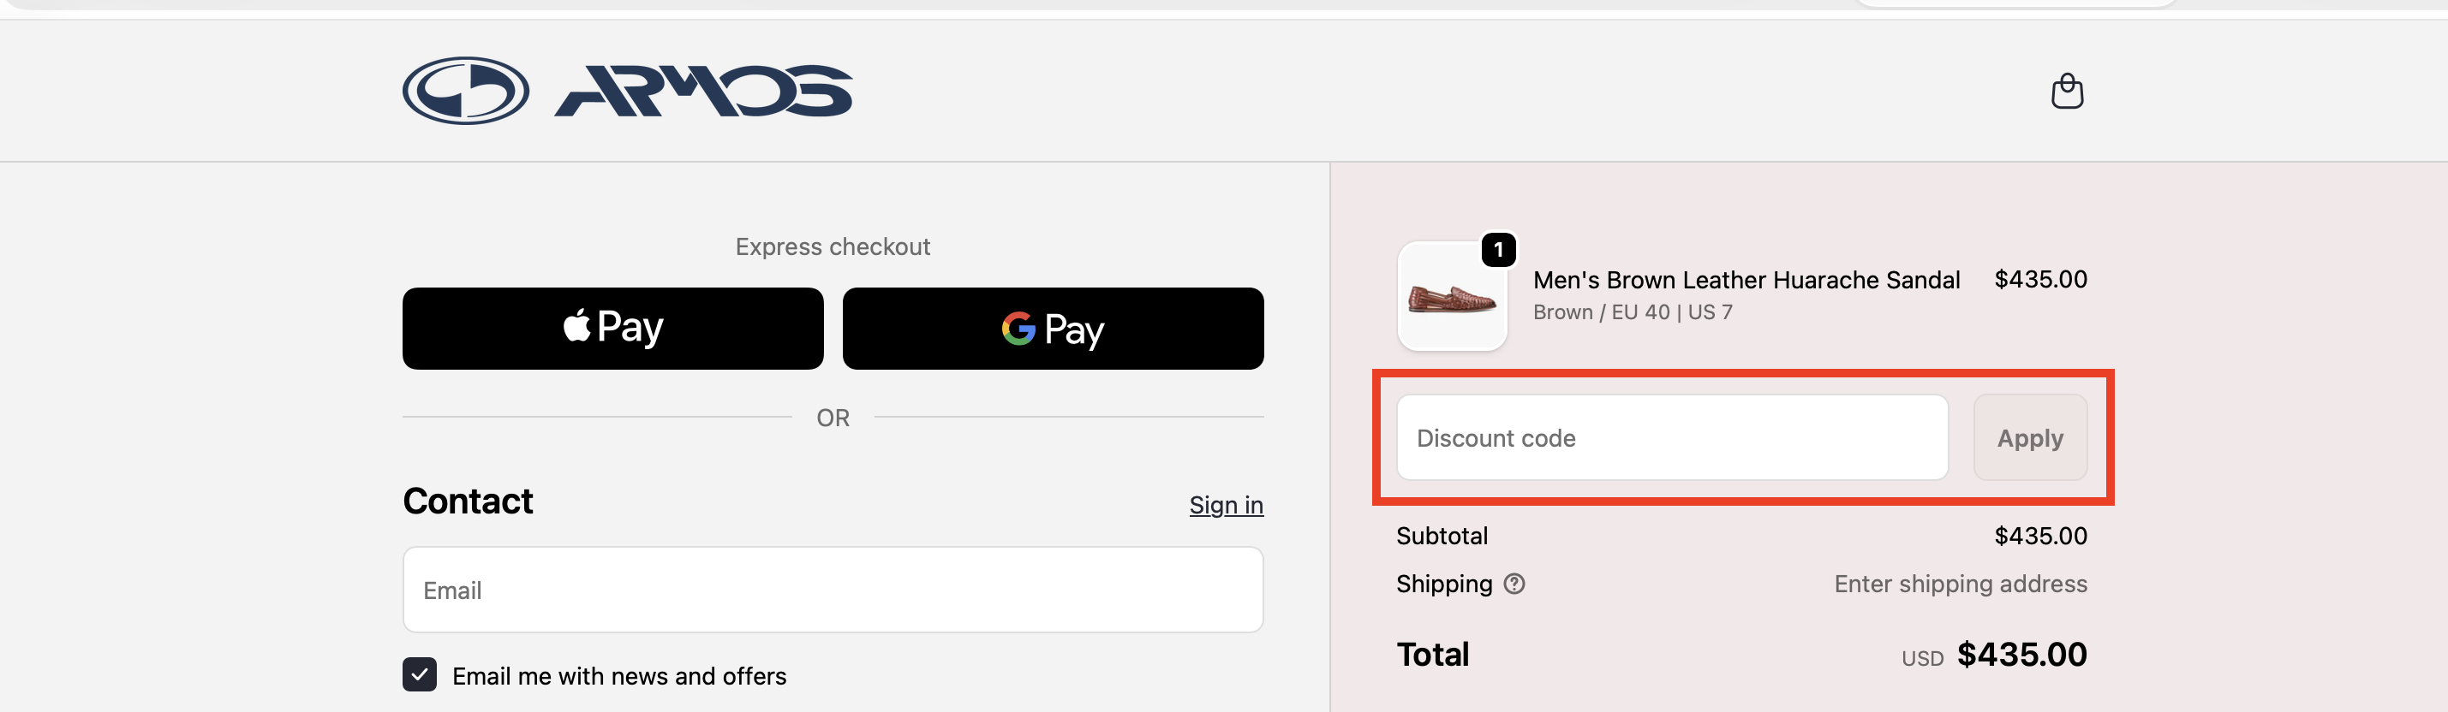Open the huarache sandal product thumbnail
This screenshot has height=712, width=2448.
pyautogui.click(x=1451, y=298)
